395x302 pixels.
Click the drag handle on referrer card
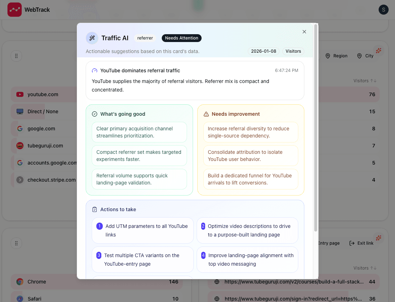pyautogui.click(x=16, y=56)
